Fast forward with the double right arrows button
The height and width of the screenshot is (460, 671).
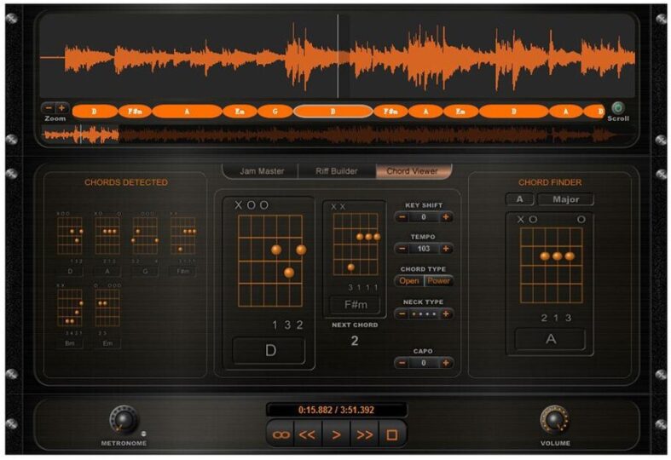click(x=364, y=434)
